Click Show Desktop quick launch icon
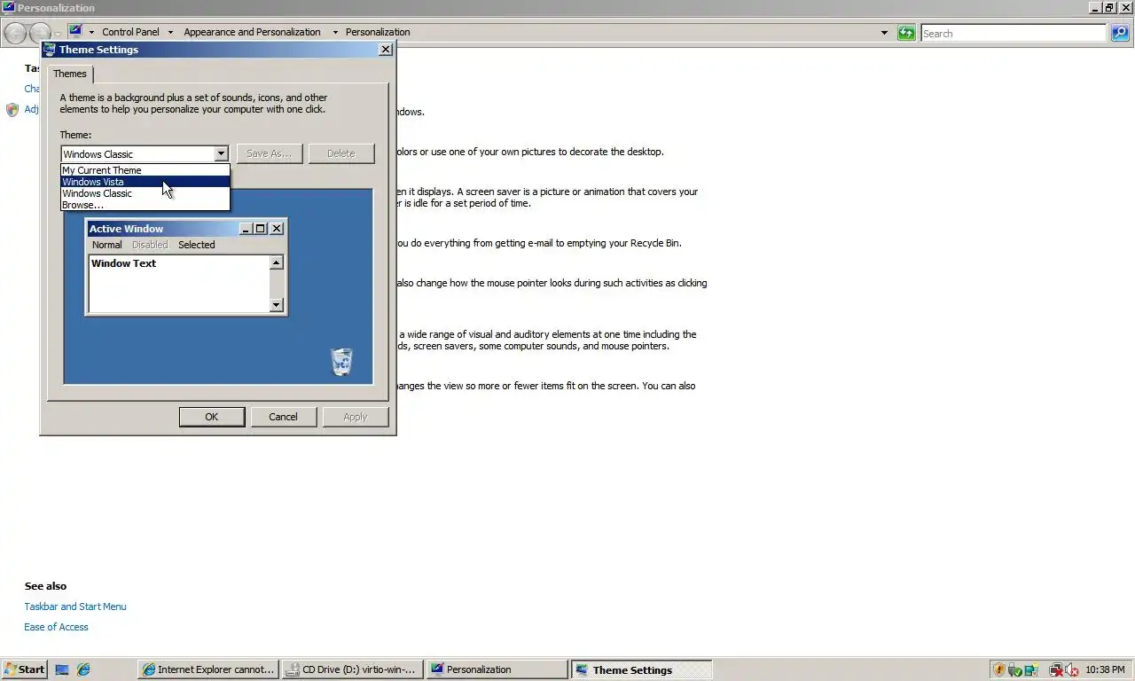1135x681 pixels. click(62, 669)
